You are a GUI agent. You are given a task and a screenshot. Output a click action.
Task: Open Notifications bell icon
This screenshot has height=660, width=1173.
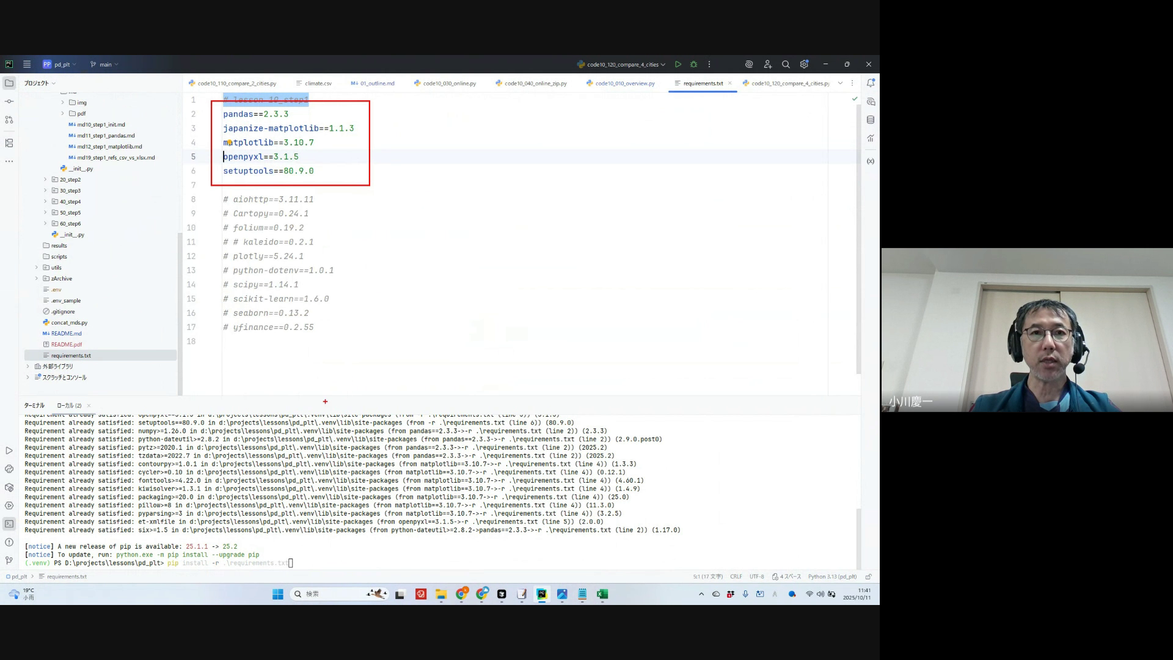coord(871,82)
